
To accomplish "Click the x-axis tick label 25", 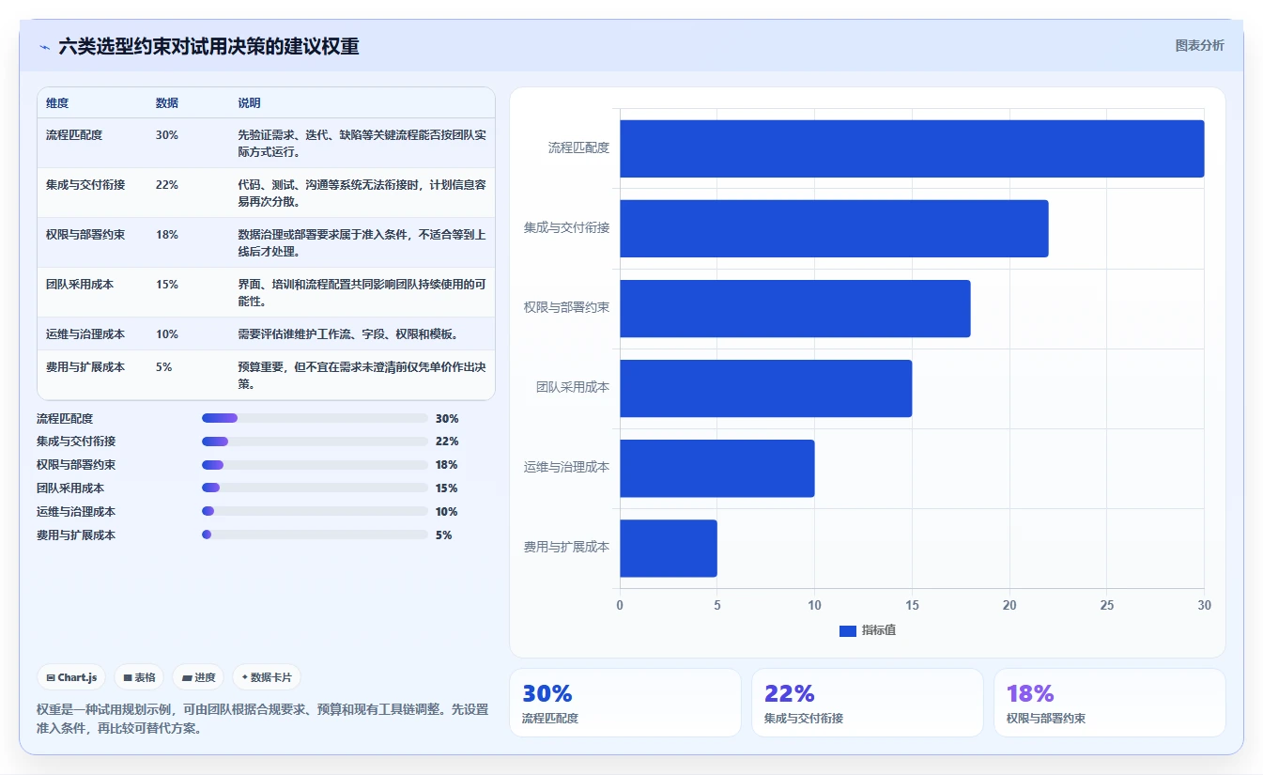I will coord(1107,606).
